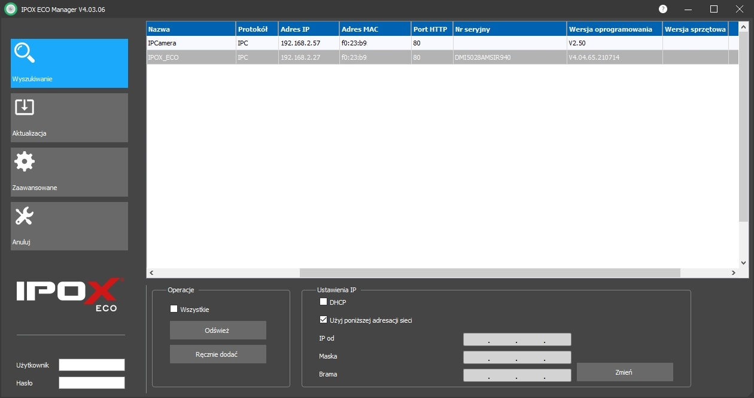Click IP address 192.168.2.27
The height and width of the screenshot is (398, 754).
pyautogui.click(x=300, y=57)
